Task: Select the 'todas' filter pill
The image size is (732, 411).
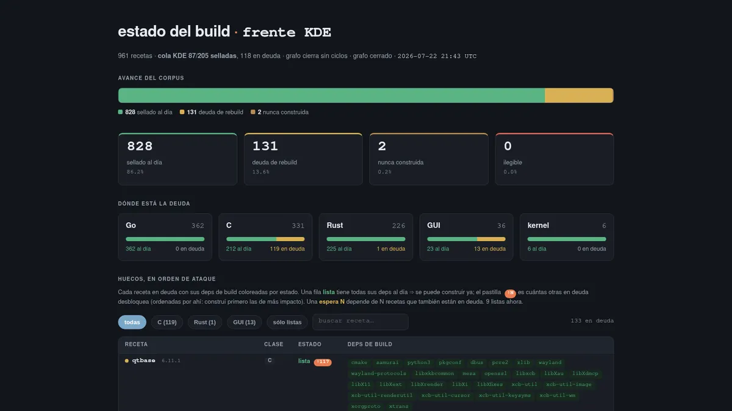Action: click(132, 322)
